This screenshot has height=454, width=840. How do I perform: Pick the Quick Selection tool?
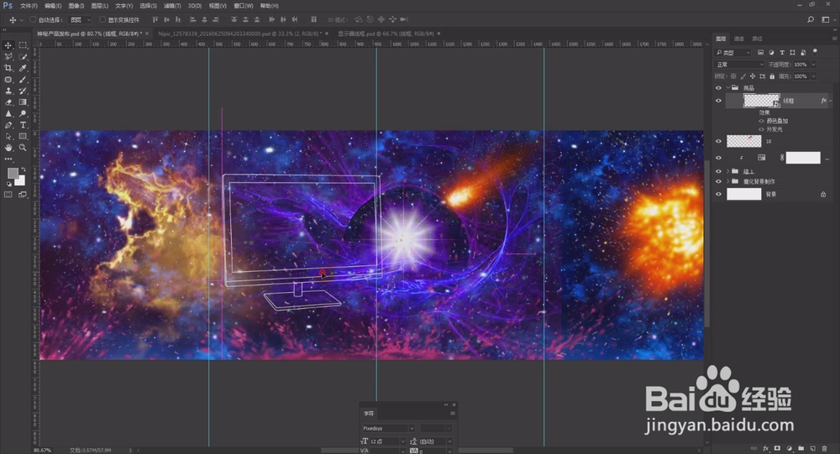point(23,57)
